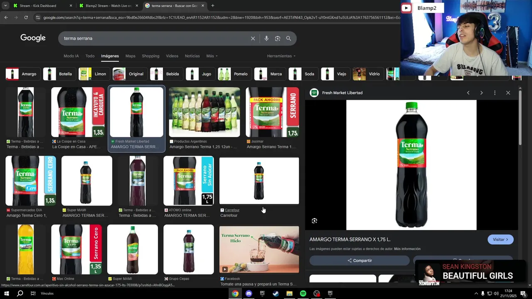Filter images by Pomelo chip
The image size is (532, 299).
point(234,74)
